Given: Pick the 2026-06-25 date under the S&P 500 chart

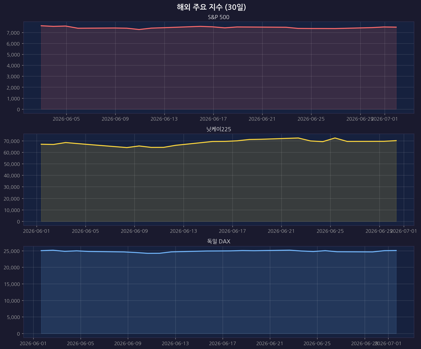Looking at the screenshot, I should [x=311, y=119].
